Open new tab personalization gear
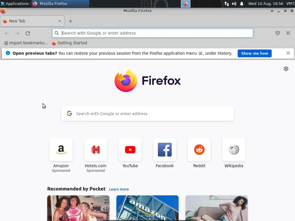 coord(286,69)
